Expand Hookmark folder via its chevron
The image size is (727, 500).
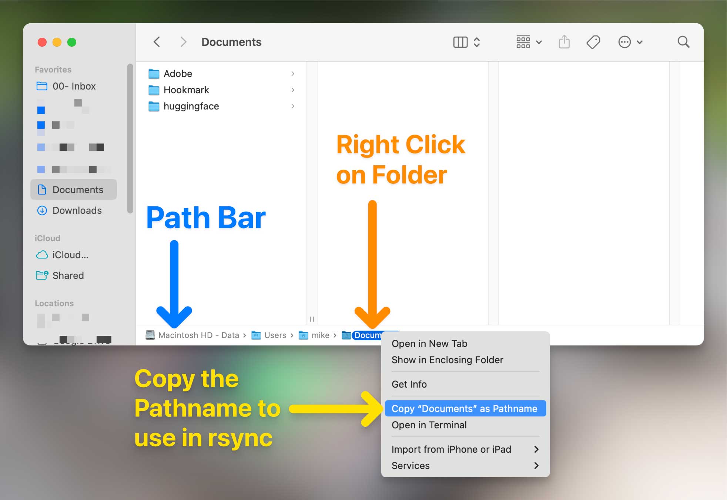(293, 90)
